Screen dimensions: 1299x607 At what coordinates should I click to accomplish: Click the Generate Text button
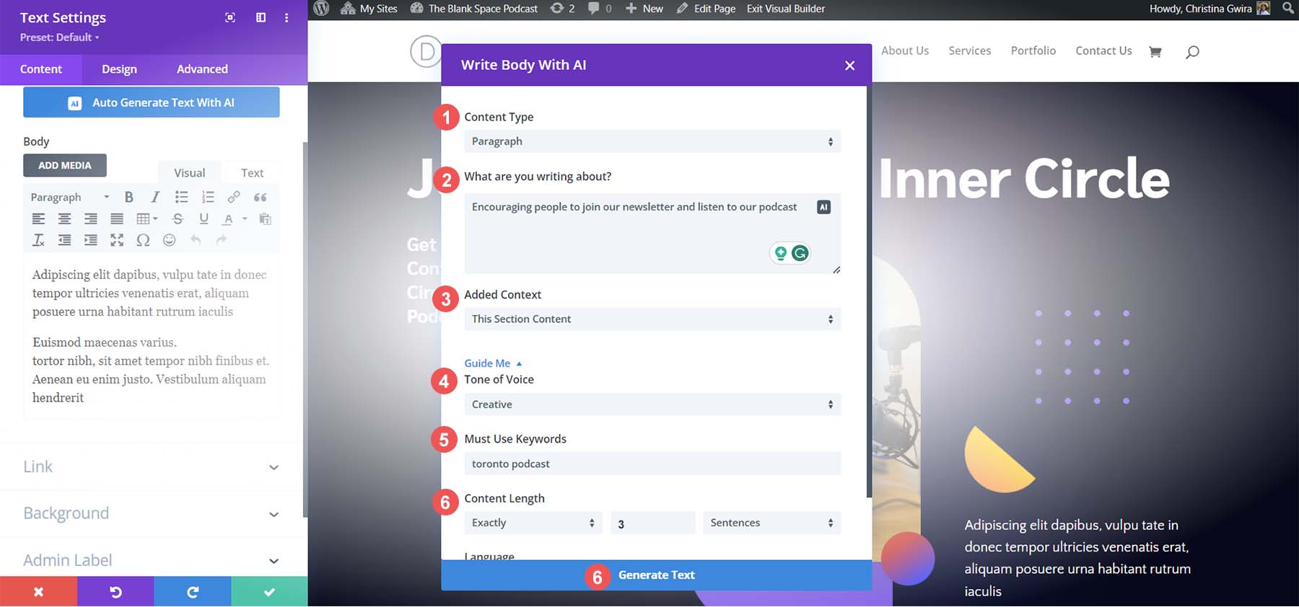[x=656, y=575]
